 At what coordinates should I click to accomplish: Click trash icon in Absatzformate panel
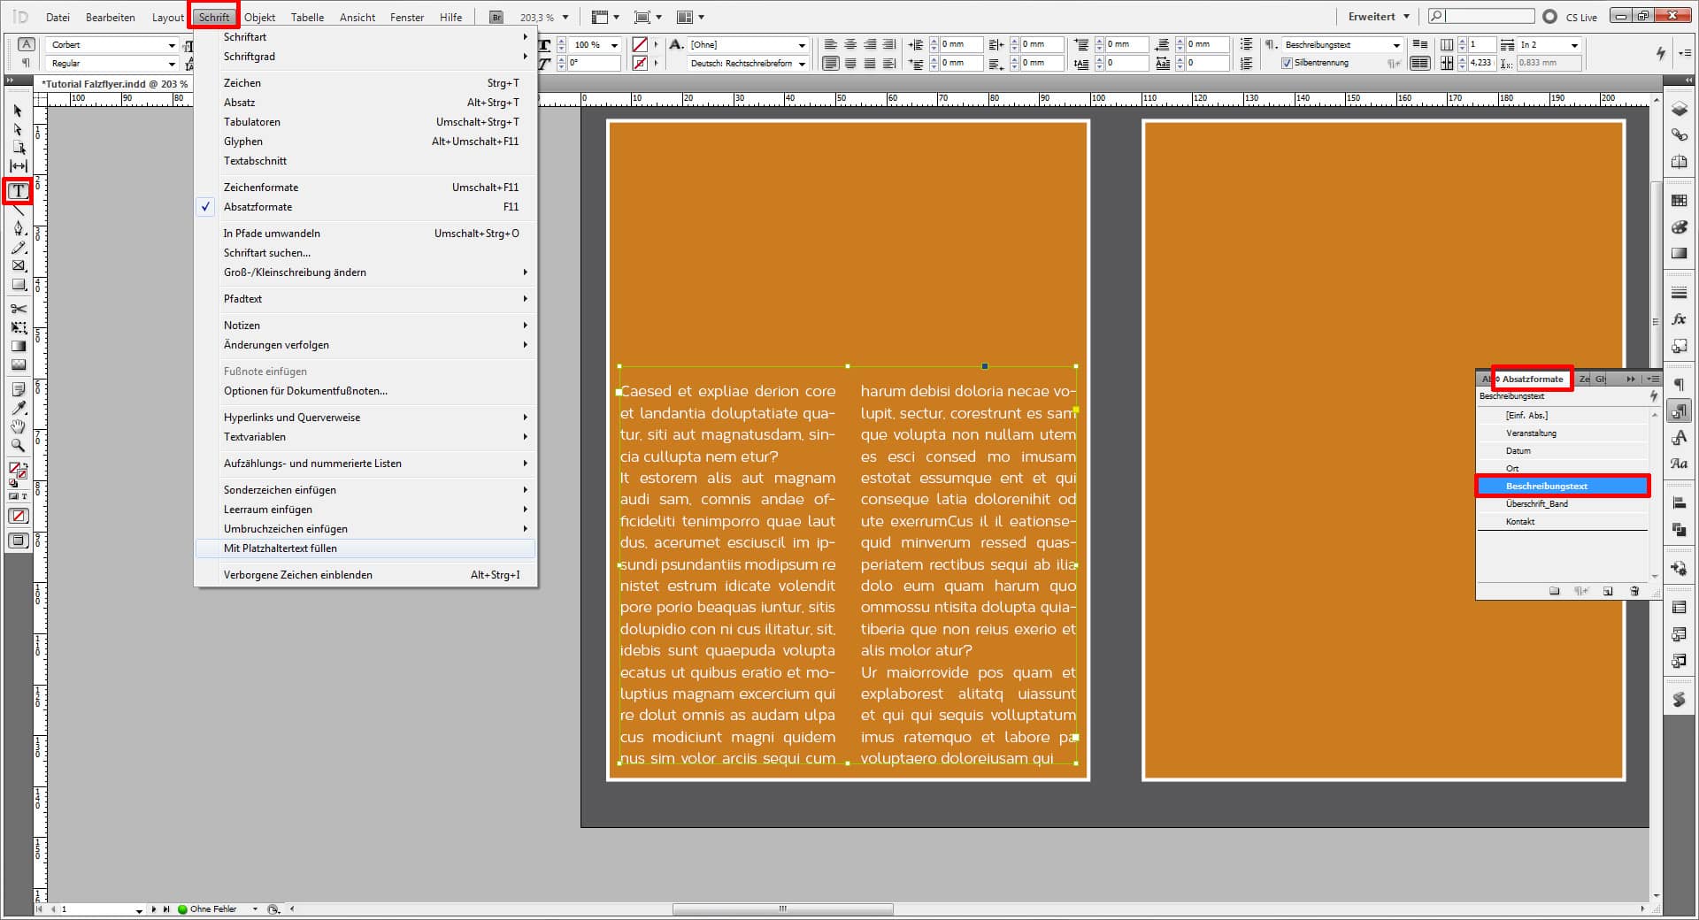1634,591
